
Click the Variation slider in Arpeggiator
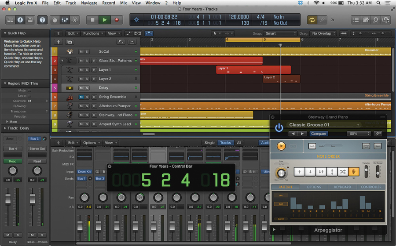tap(366, 171)
